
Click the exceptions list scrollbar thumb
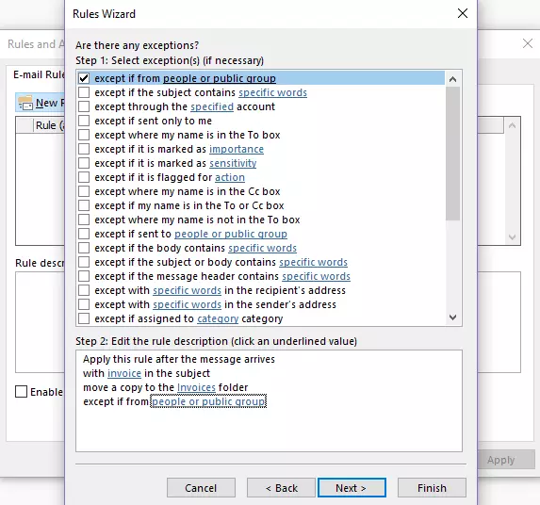point(452,154)
